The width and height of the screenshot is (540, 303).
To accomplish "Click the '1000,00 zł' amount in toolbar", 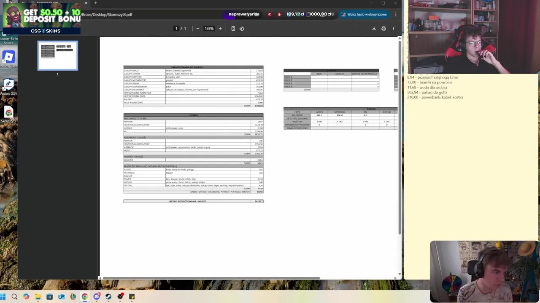I will point(321,14).
